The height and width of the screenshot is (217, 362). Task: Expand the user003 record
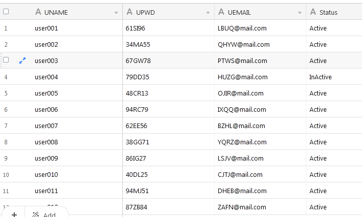click(x=22, y=61)
